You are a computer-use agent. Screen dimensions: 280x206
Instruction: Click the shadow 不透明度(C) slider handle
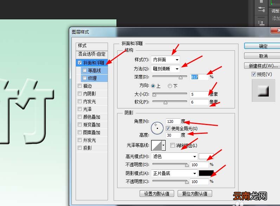187,182
